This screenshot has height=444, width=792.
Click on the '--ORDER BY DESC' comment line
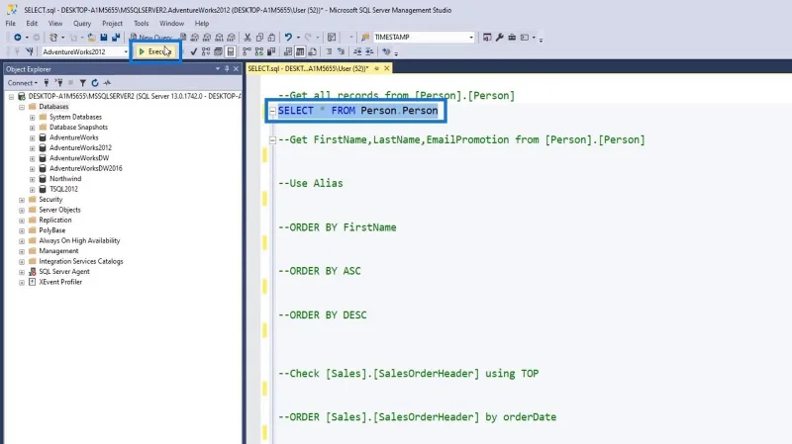pos(323,314)
